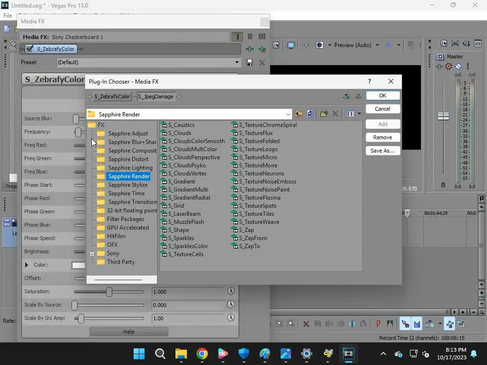The width and height of the screenshot is (487, 365).
Task: Select the S_TextureWeave plug-in
Action: (259, 222)
